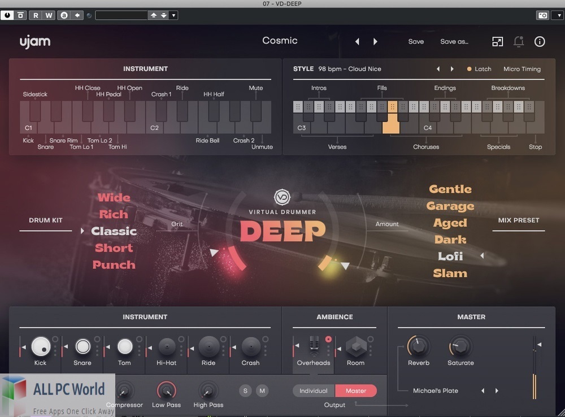Open Micro Timing settings
This screenshot has height=417, width=565.
521,69
